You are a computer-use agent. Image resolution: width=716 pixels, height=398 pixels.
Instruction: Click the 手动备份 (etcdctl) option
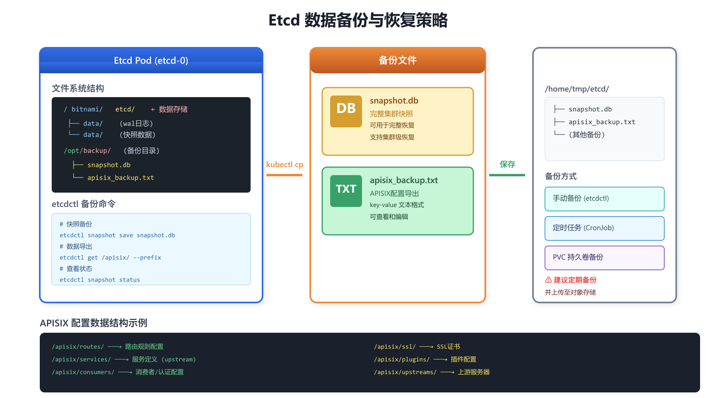[x=604, y=199]
